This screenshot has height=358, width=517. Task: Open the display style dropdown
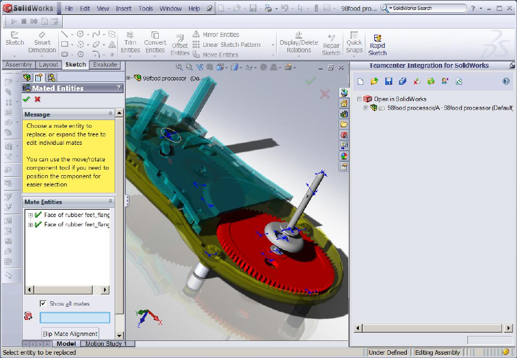pos(241,68)
